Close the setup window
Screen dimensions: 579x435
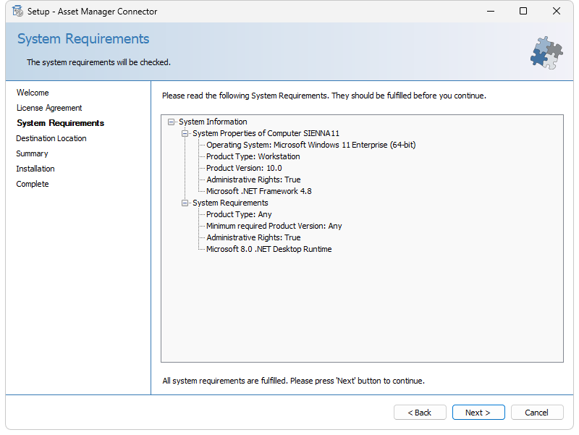click(557, 11)
